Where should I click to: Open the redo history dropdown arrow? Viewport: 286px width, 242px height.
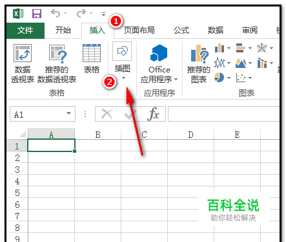pos(91,14)
